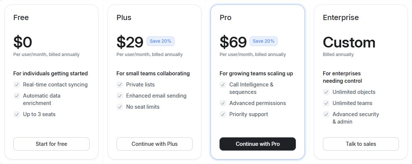
Task: Choose Continue with Plus
Action: click(x=154, y=144)
